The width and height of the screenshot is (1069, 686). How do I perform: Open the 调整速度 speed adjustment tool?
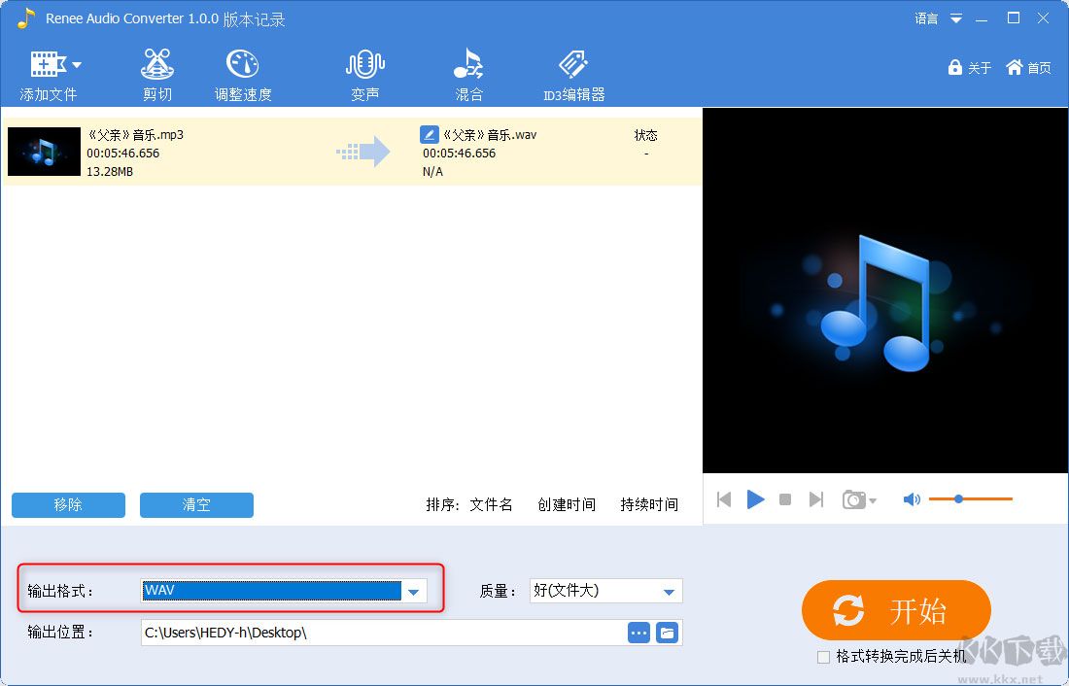[242, 73]
